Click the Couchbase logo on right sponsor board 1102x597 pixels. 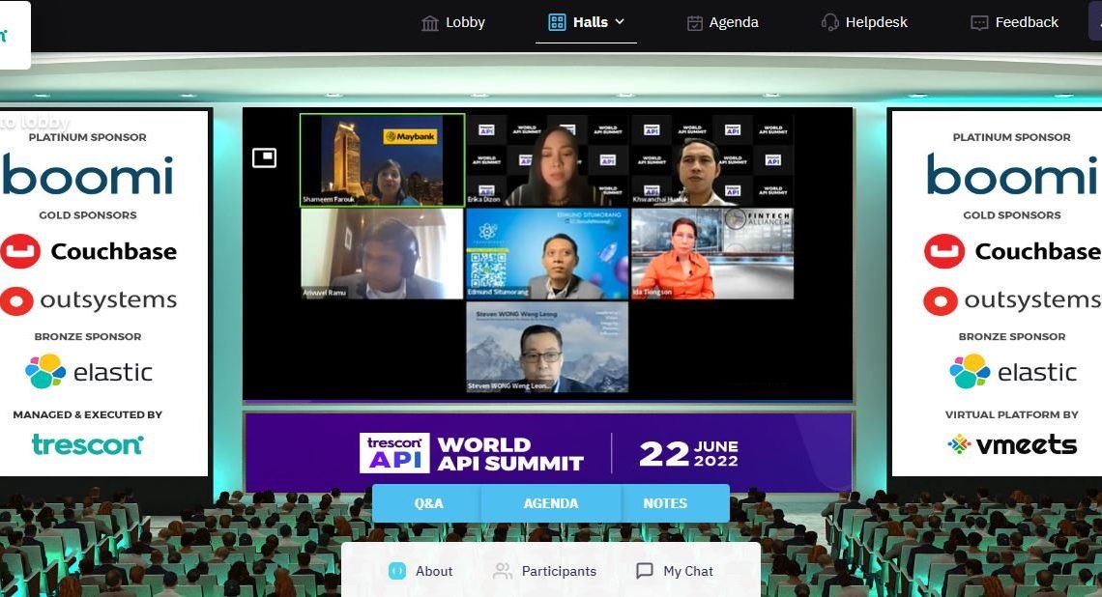(x=1012, y=251)
